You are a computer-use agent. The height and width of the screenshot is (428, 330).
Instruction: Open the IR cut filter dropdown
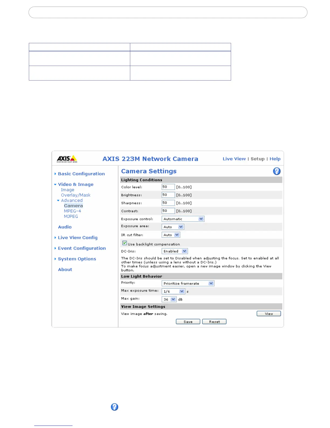point(171,235)
